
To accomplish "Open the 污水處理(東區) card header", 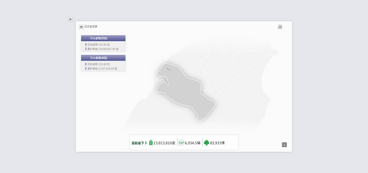I will click(x=103, y=58).
